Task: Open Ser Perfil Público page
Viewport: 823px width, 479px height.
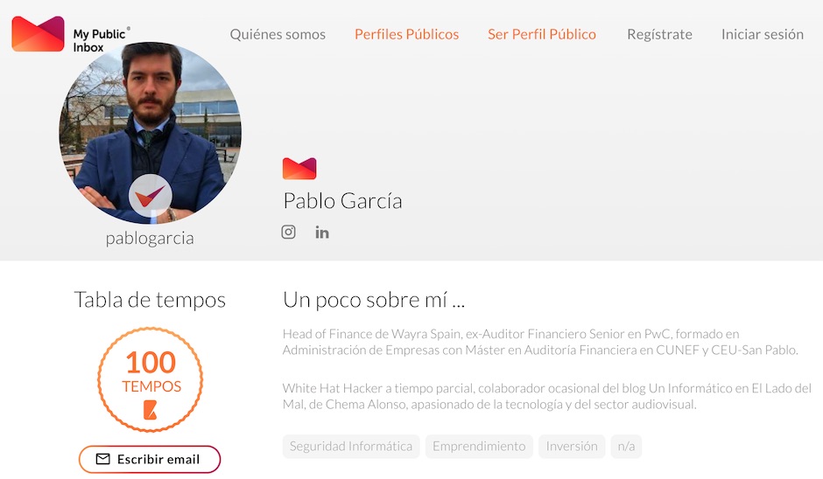Action: pyautogui.click(x=542, y=35)
